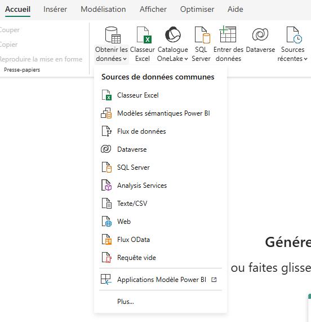The width and height of the screenshot is (311, 322).
Task: Expand the Catalogue OneLake dropdown chevron
Action: [x=186, y=59]
